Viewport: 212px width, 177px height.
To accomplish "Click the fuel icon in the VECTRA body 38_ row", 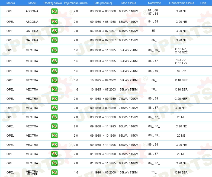I will [54, 89].
